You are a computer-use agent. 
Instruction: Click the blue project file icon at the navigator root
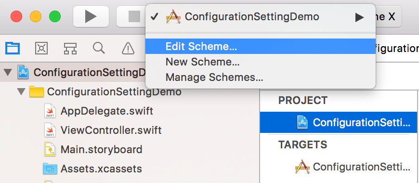click(23, 72)
